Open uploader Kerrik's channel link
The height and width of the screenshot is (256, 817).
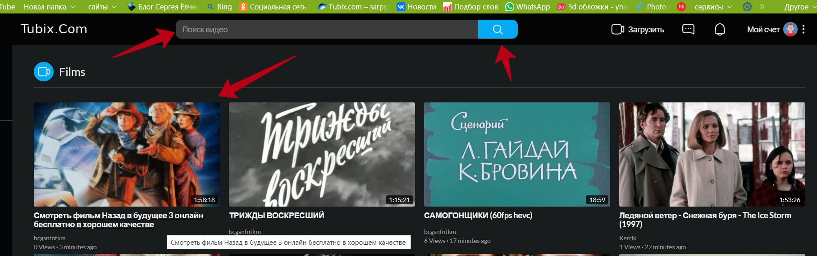(x=628, y=238)
